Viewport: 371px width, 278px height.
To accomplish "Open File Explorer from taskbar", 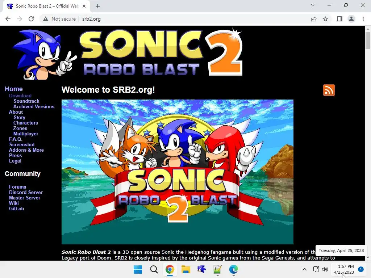I will (186, 269).
